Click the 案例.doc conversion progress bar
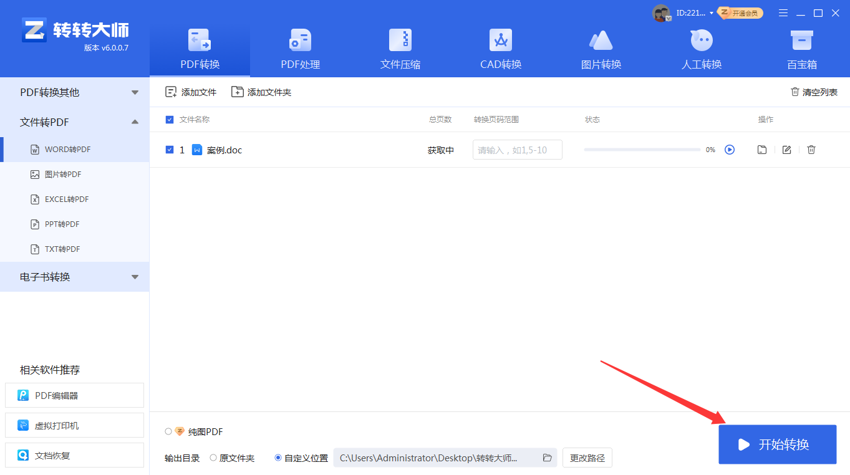Screen dimensions: 850x475 coord(642,150)
